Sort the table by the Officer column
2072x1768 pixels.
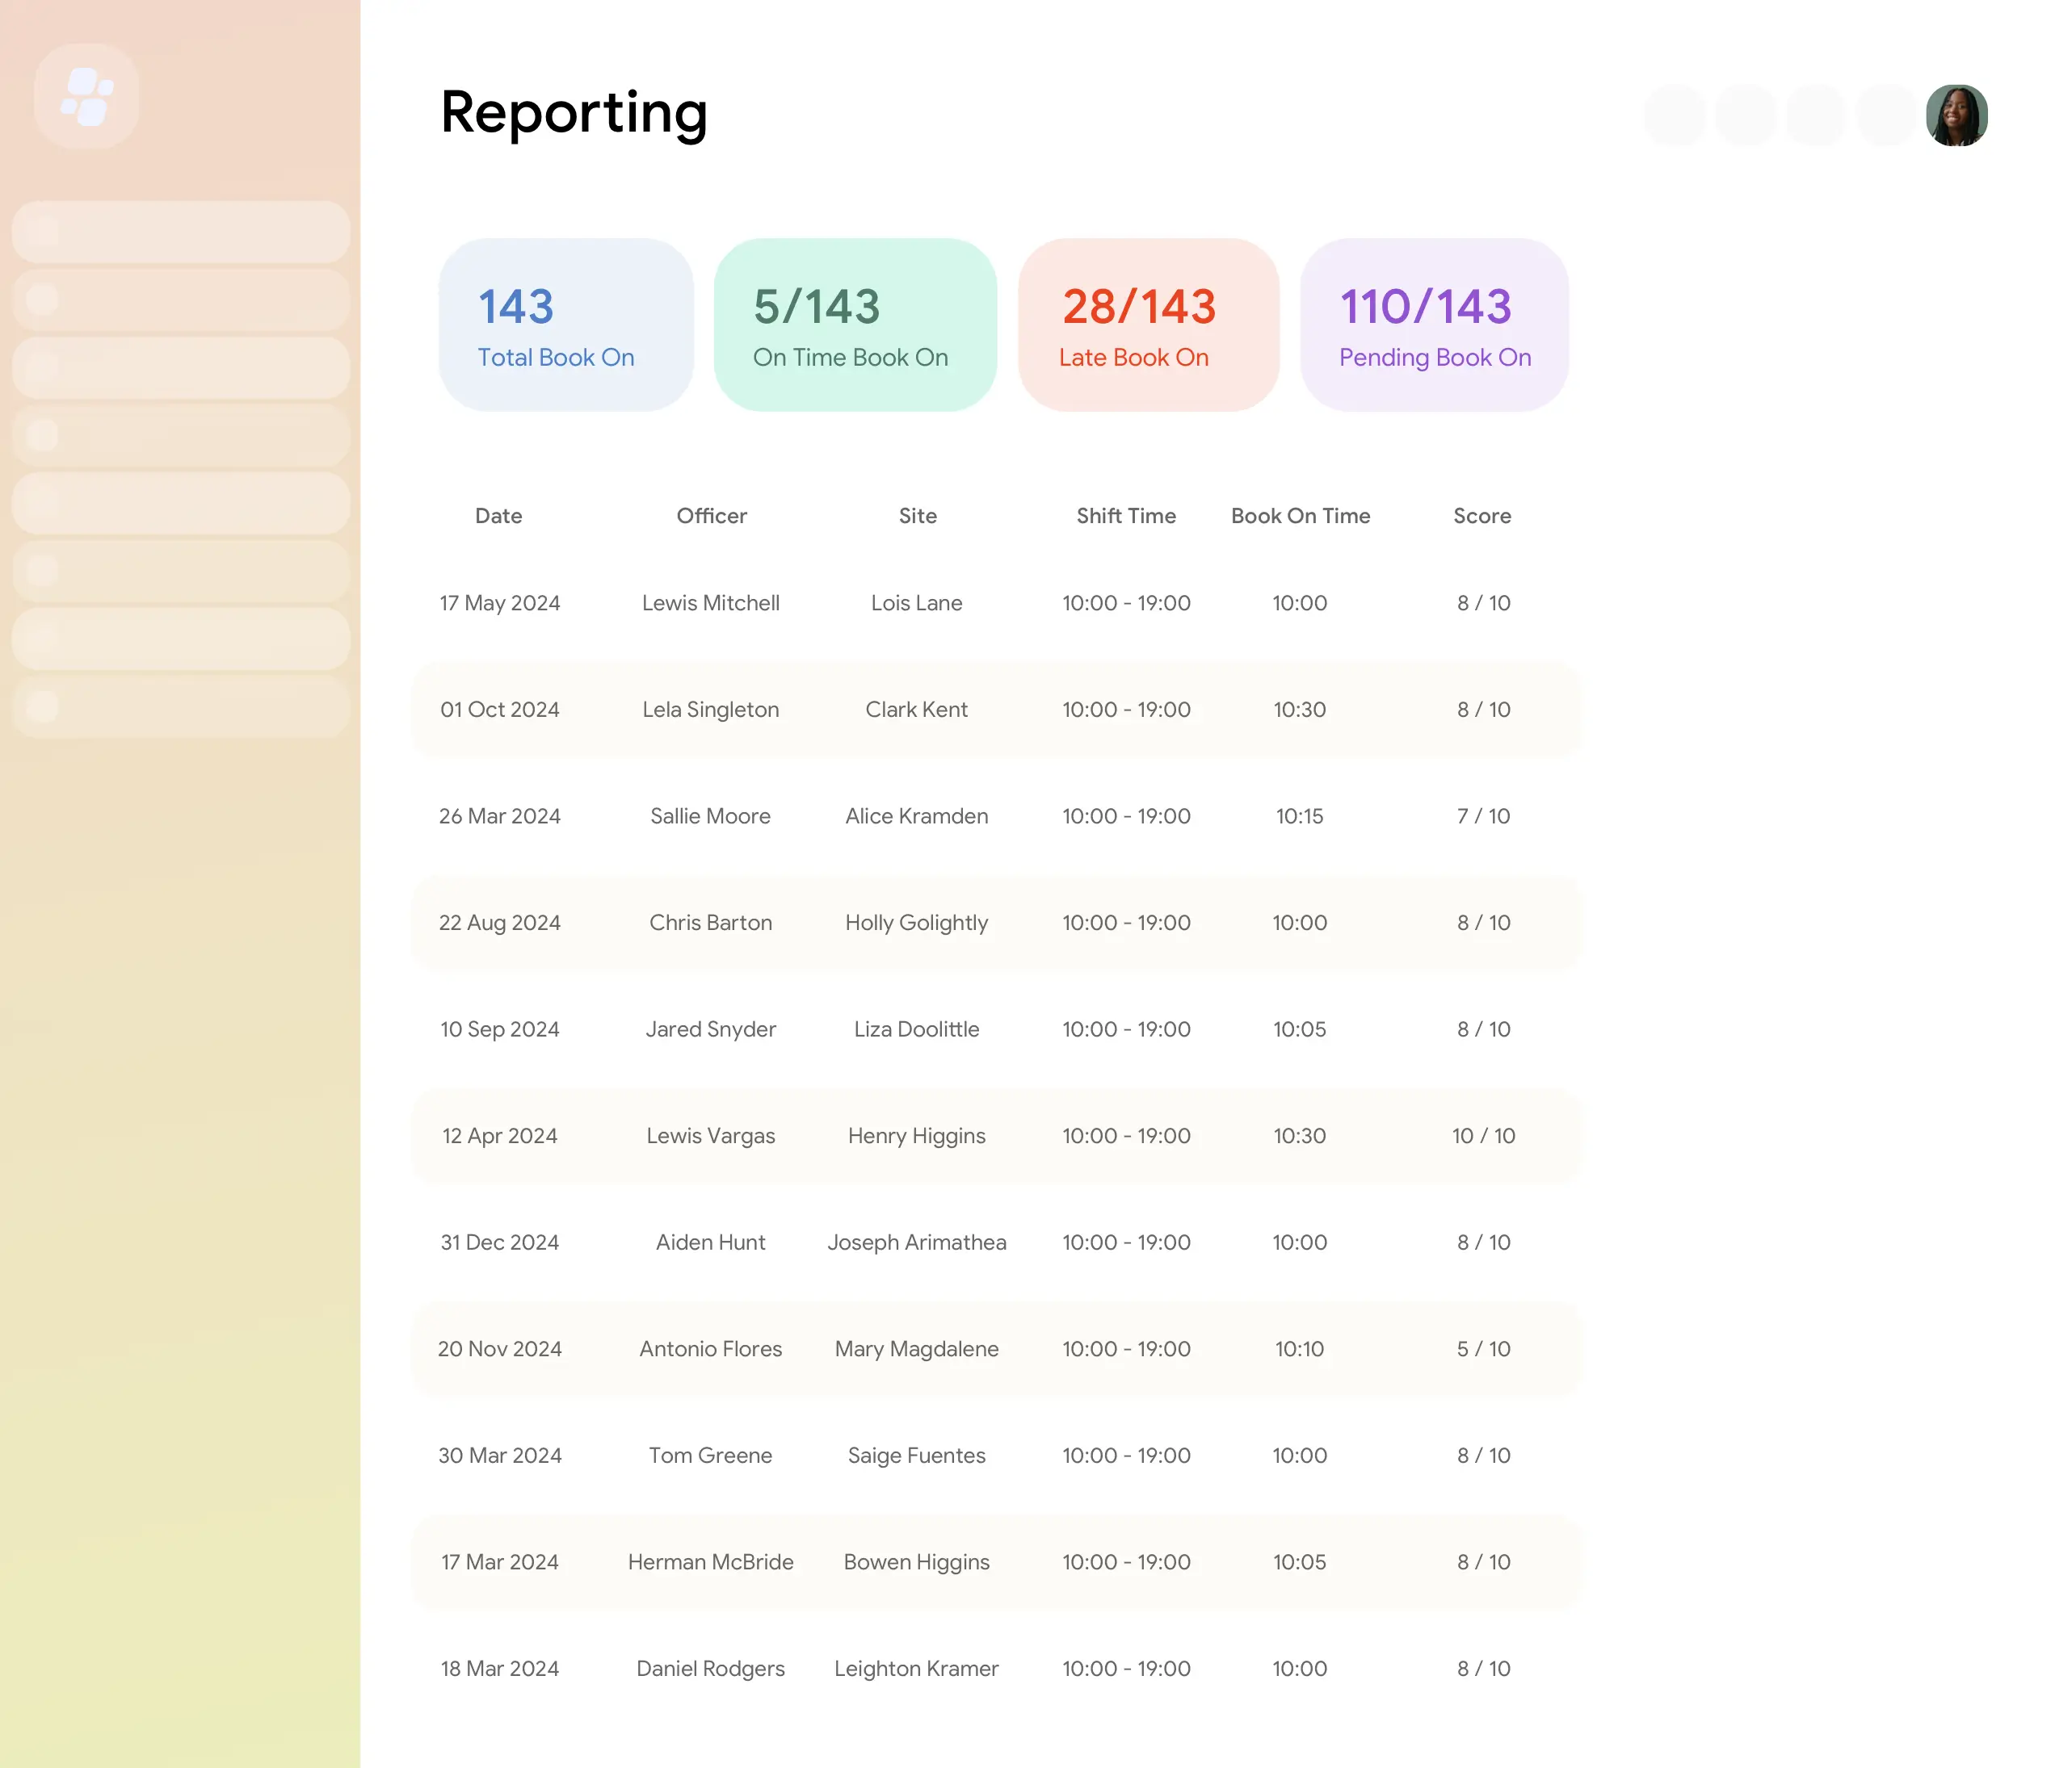point(711,516)
